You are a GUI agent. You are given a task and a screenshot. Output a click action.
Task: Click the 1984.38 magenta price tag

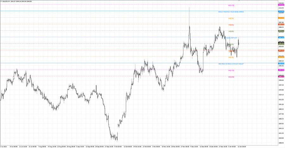coord(281,70)
